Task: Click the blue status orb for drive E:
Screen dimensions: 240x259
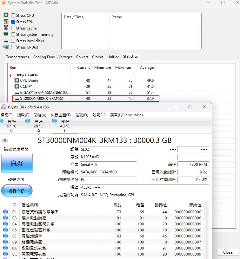Action: [54, 121]
